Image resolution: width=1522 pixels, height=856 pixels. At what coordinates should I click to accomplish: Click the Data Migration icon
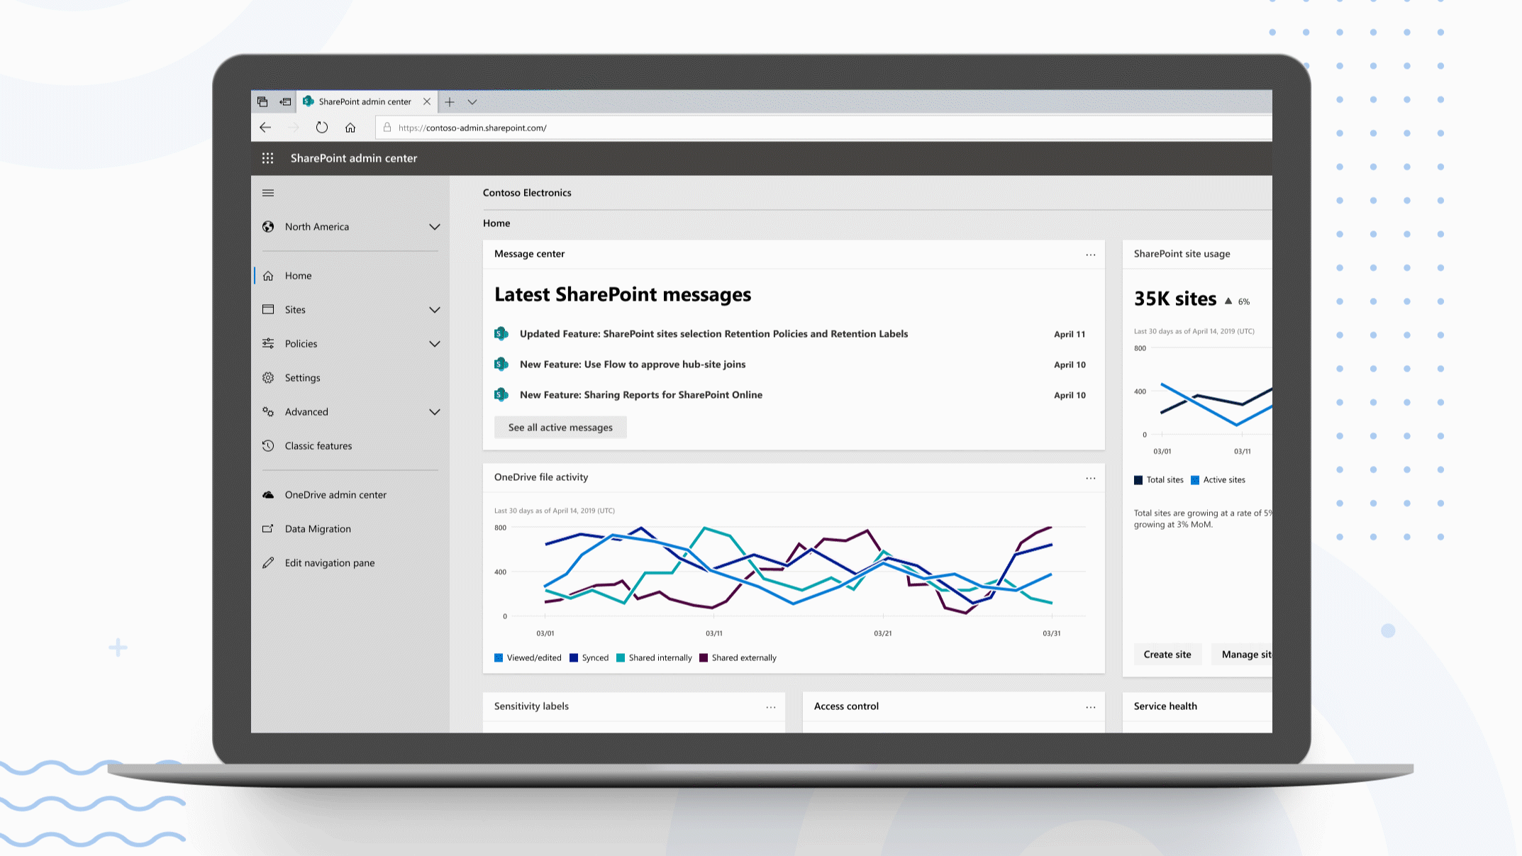[x=269, y=528]
